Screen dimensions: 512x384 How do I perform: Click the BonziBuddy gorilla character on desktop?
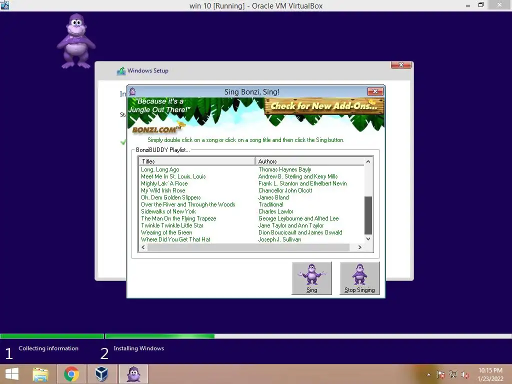[x=76, y=41]
